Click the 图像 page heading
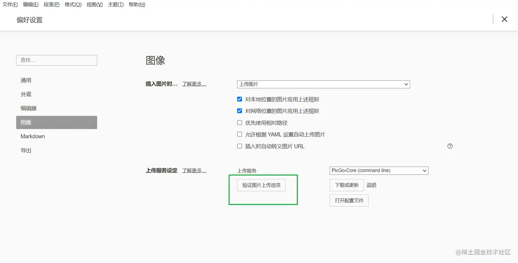The width and height of the screenshot is (518, 263). 156,61
